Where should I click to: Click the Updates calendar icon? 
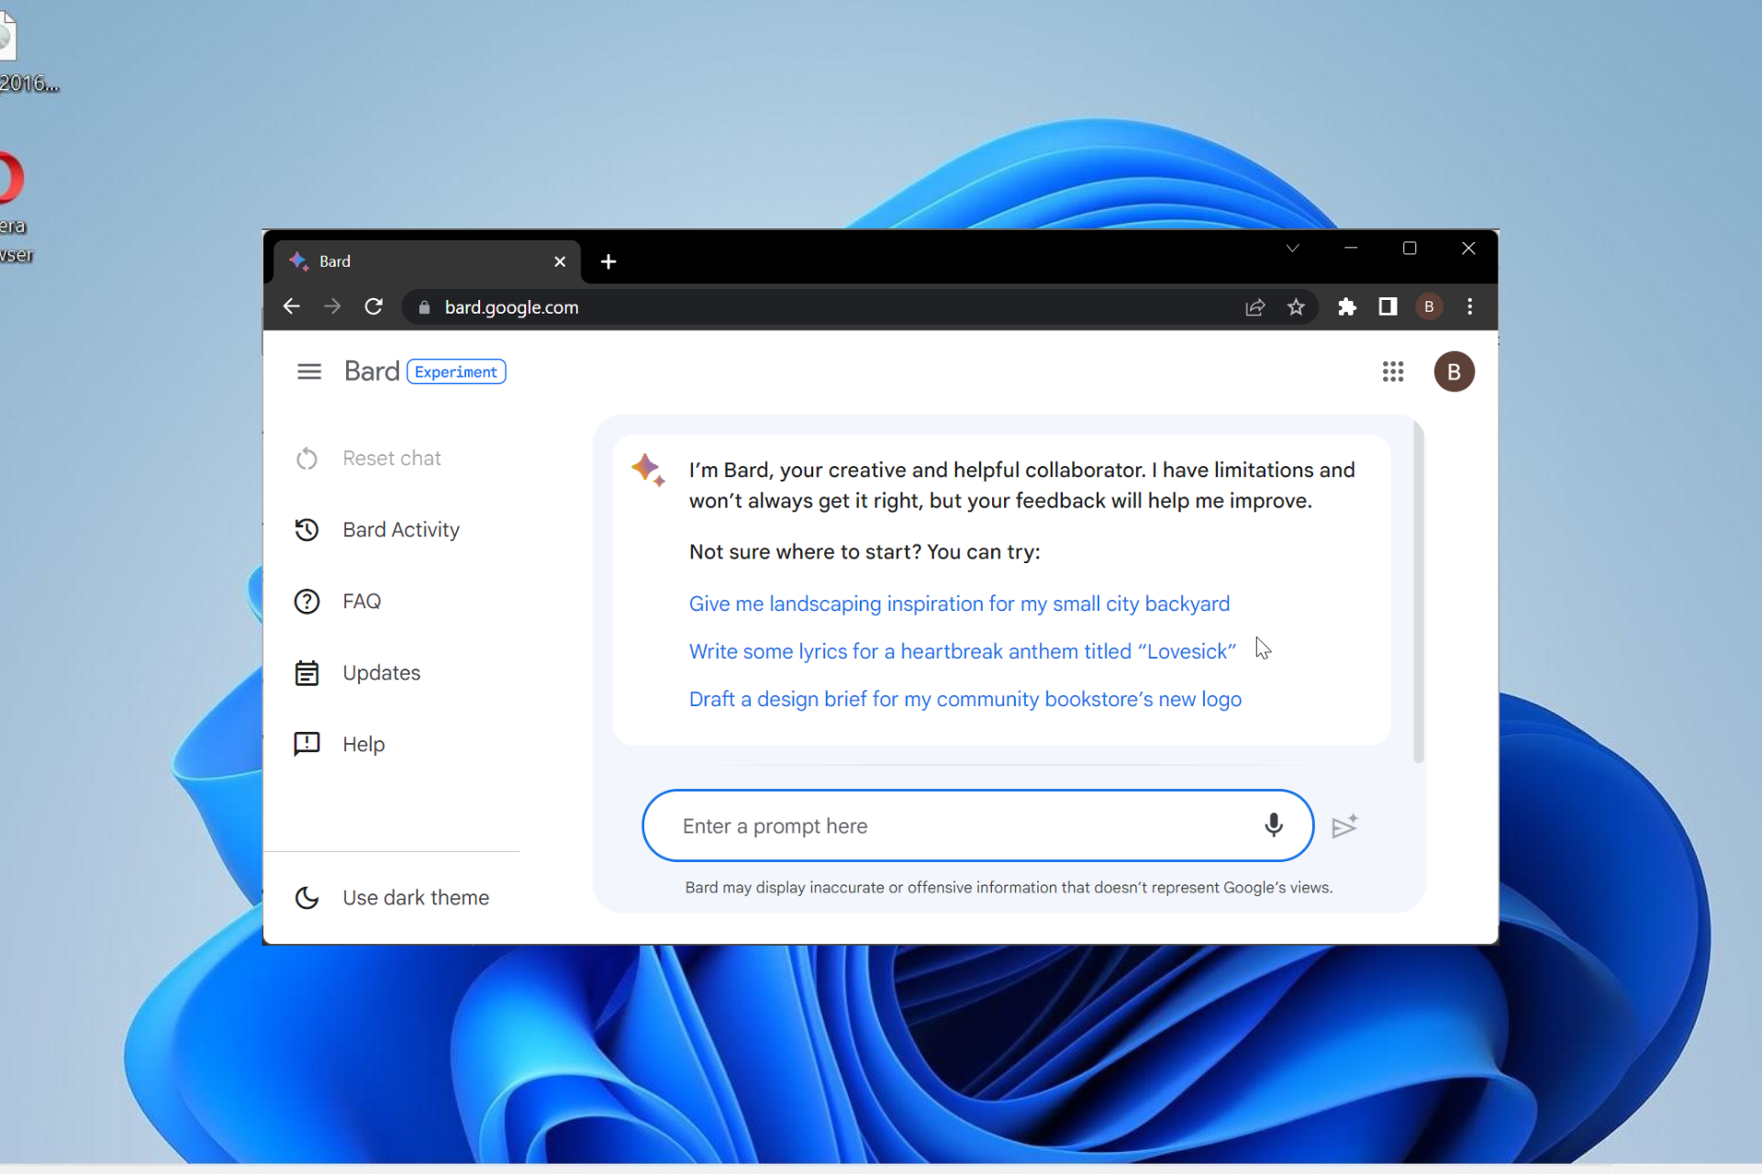click(x=307, y=672)
